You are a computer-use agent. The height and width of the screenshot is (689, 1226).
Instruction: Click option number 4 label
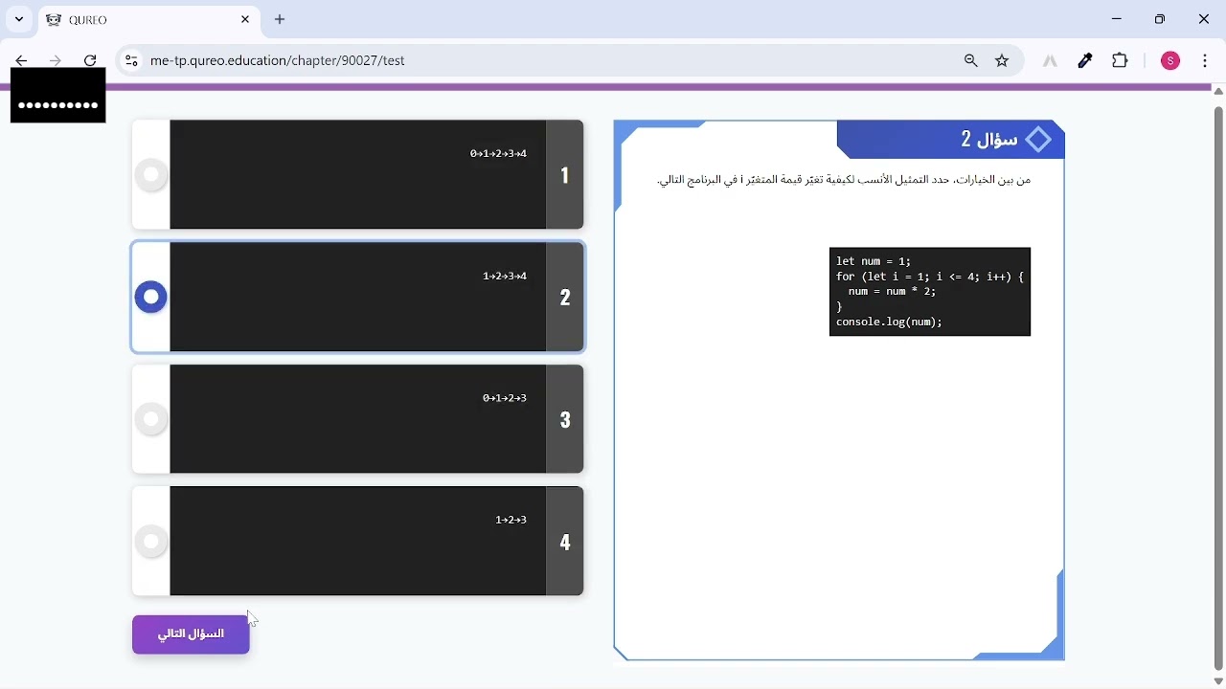click(565, 542)
